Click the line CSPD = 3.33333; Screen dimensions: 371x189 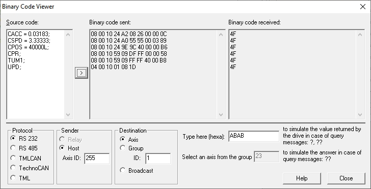(x=29, y=41)
